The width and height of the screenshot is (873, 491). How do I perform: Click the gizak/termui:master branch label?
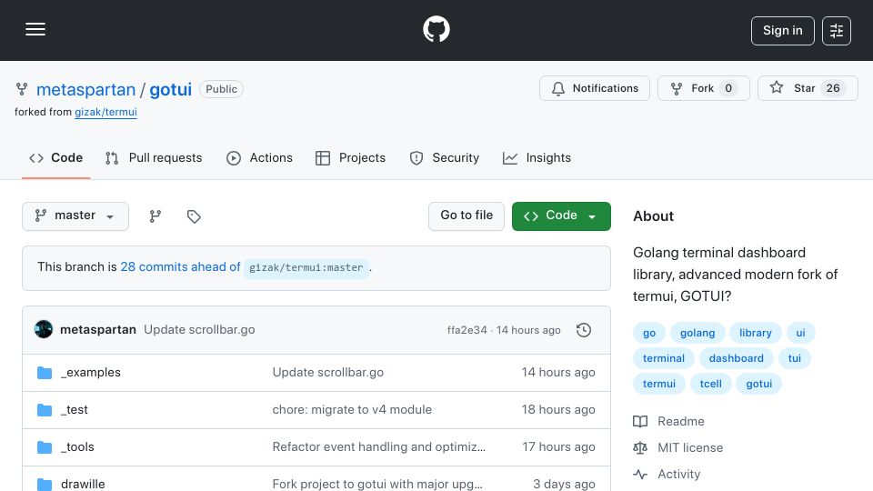[x=306, y=267]
